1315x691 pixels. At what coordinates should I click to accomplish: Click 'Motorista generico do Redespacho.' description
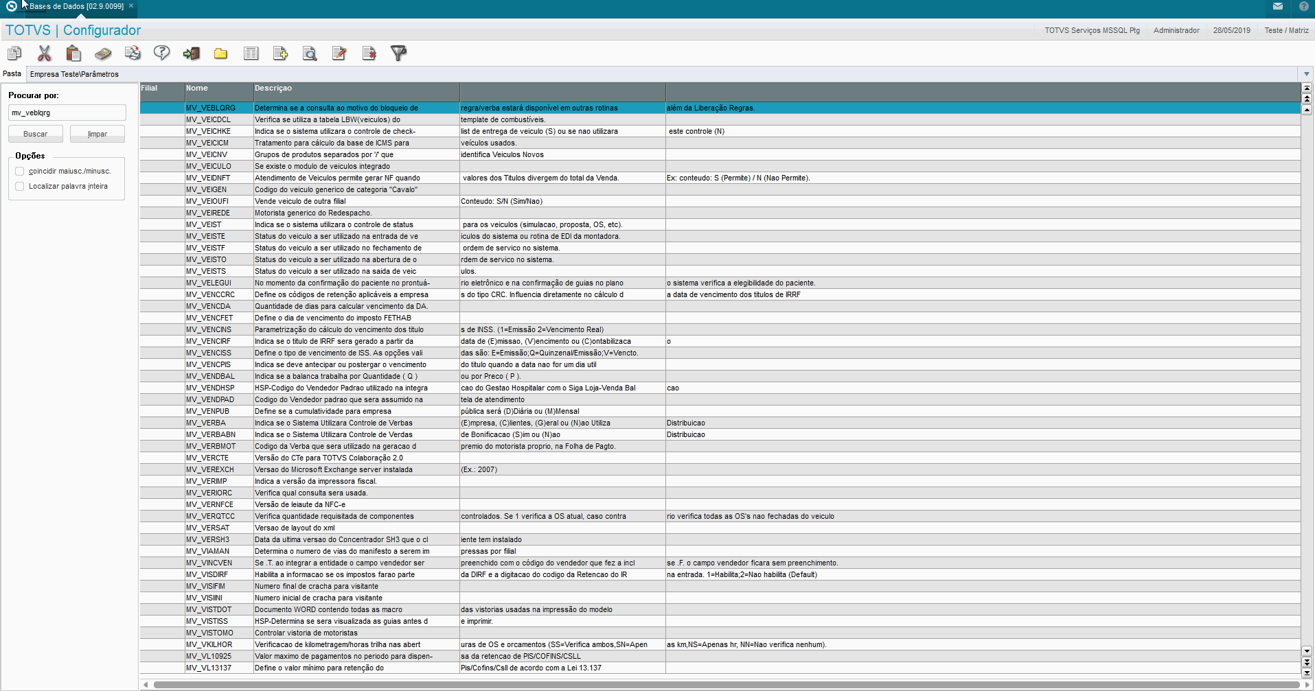point(313,213)
